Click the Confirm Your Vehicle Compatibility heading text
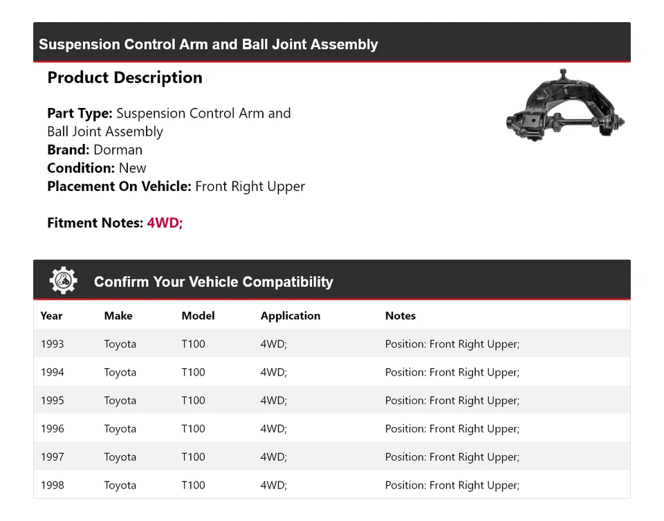664x521 pixels. (x=213, y=282)
